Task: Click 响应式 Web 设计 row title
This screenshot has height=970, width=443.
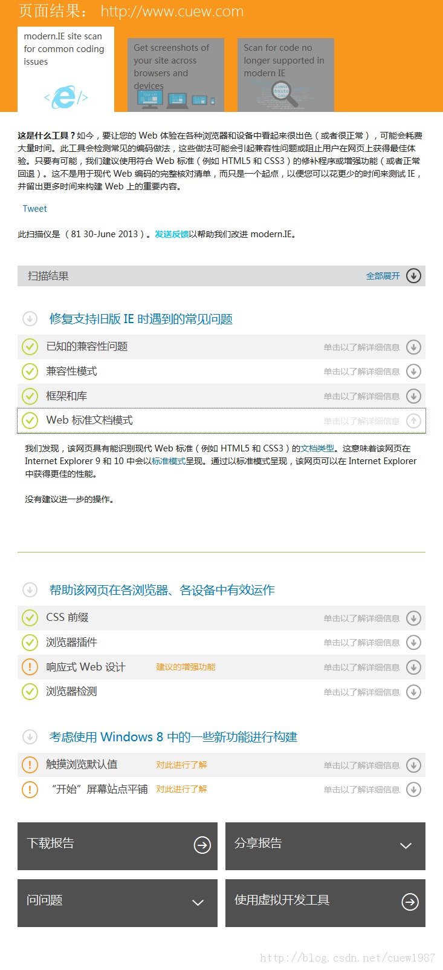Action: tap(86, 667)
